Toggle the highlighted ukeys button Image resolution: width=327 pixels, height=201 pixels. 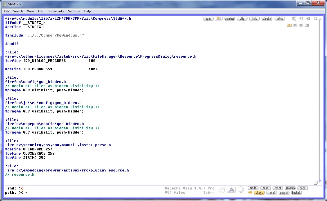point(259,193)
